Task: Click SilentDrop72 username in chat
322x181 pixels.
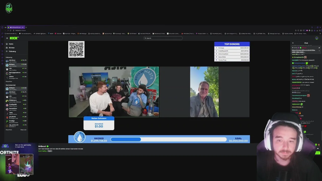Action: pyautogui.click(x=296, y=98)
